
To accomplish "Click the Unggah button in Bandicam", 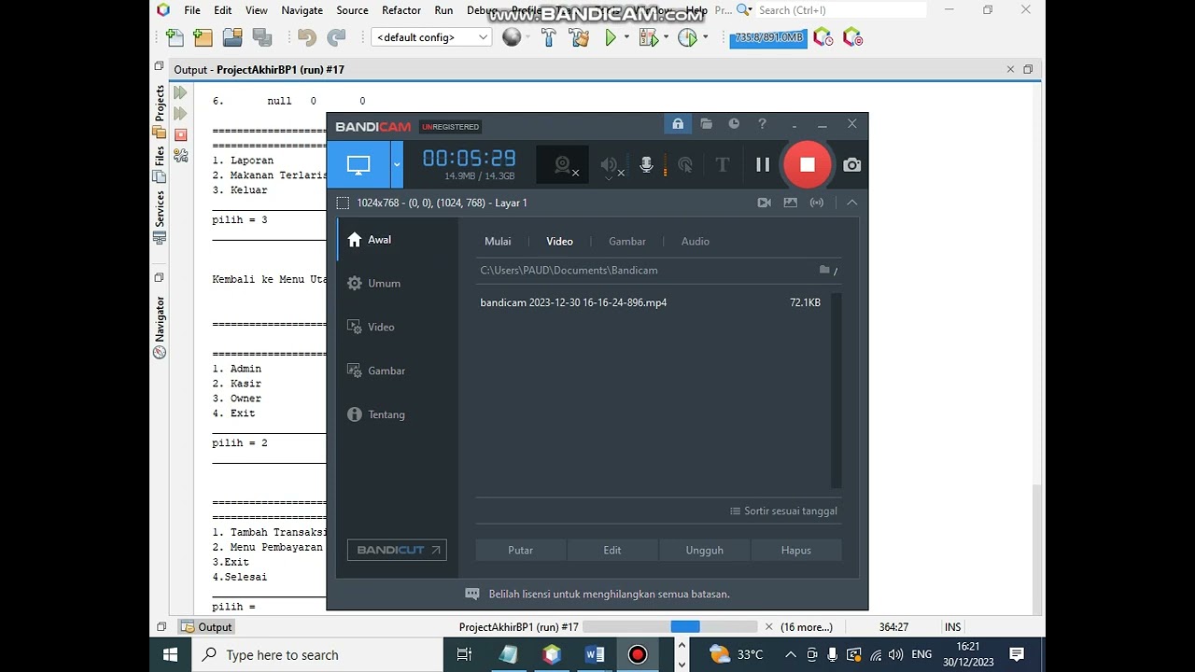I will 705,551.
